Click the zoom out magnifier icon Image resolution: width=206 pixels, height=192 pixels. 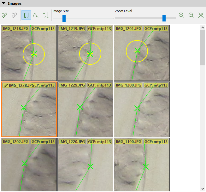click(x=191, y=15)
